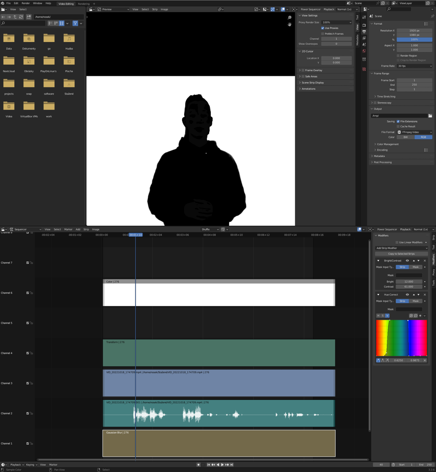Enable the Prefetch Frames checkbox
Screen dimensions: 436x472
tap(323, 34)
